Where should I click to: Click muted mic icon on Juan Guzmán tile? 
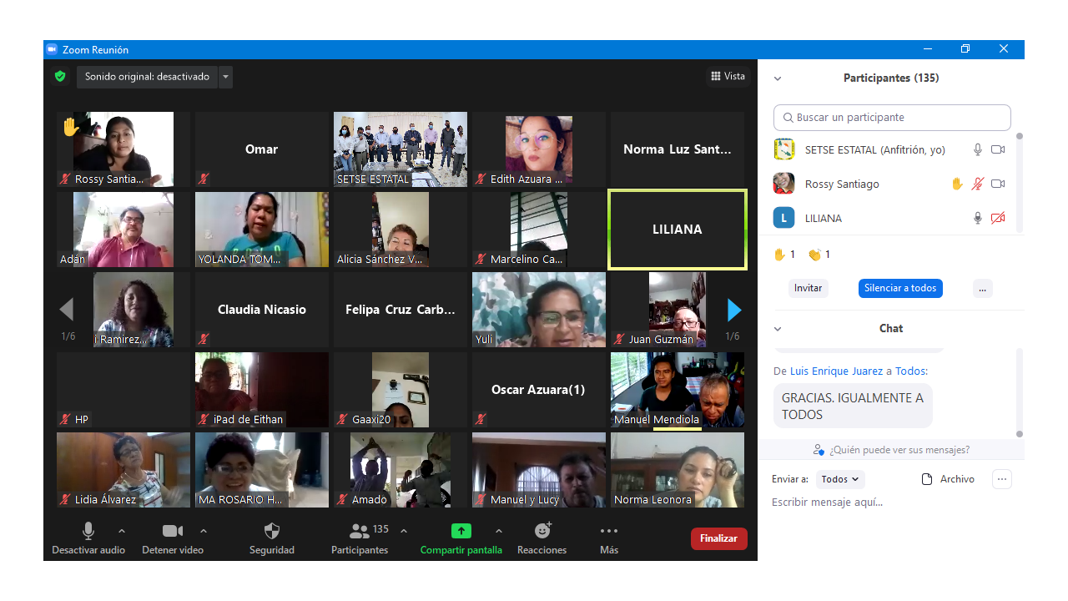click(x=619, y=339)
